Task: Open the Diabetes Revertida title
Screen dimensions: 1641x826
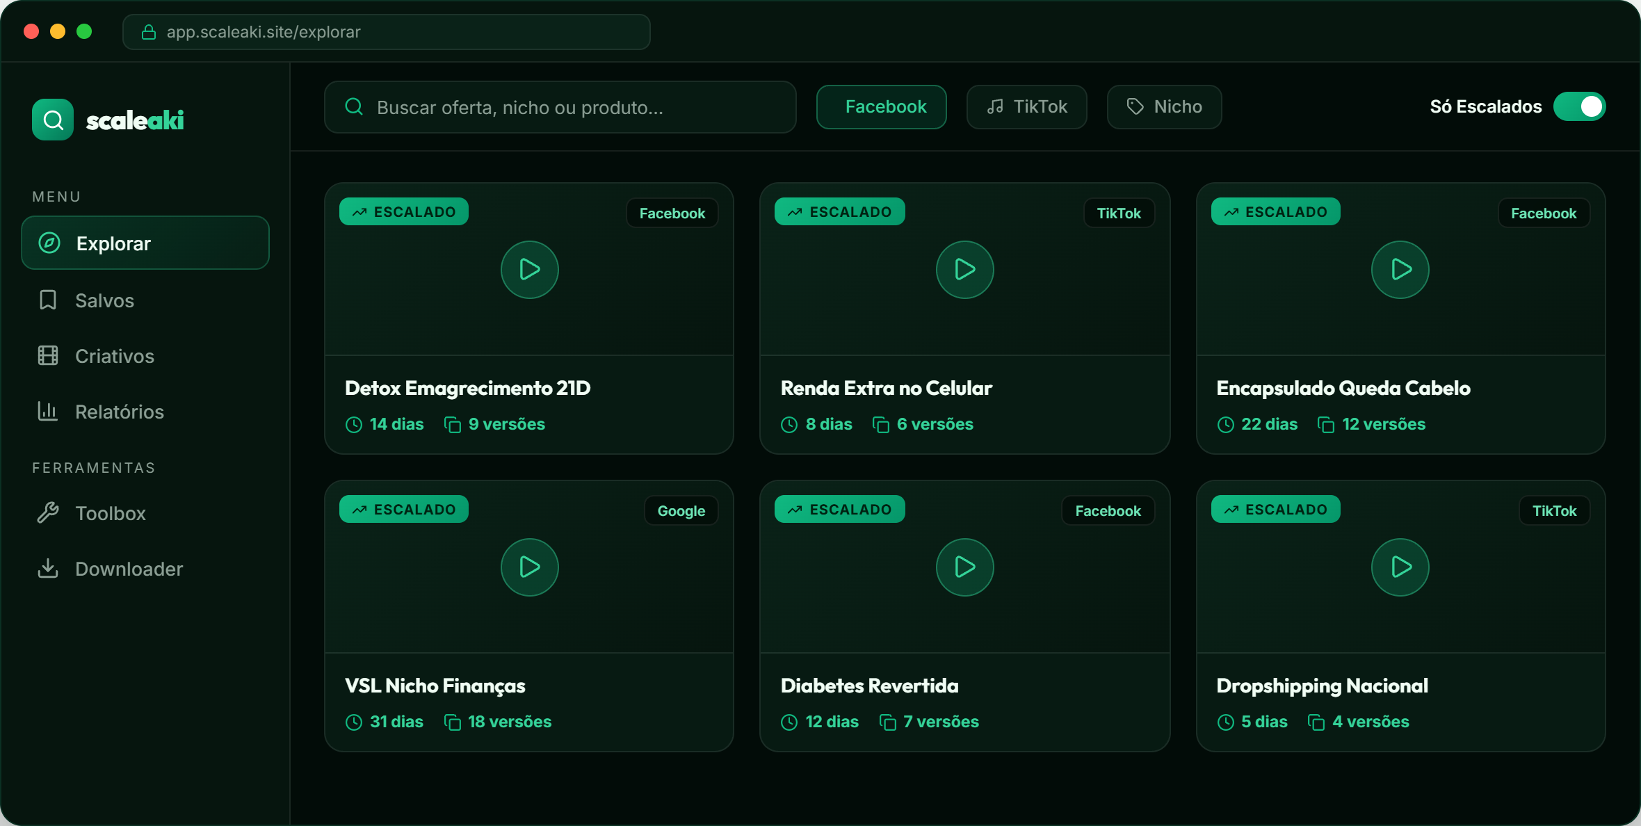Action: pos(869,686)
